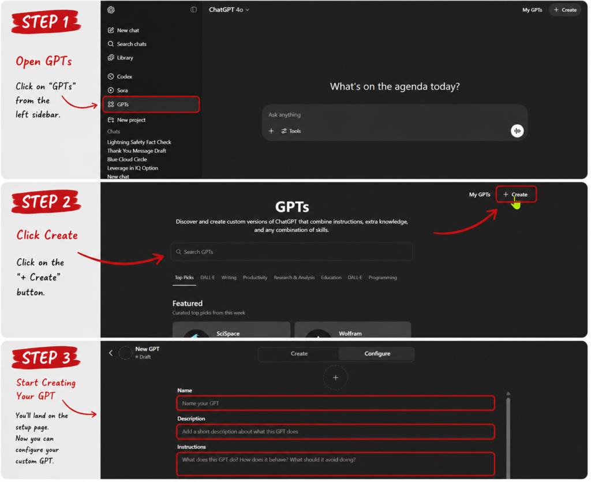Select the DALL·E tab next to Programming

click(x=355, y=278)
